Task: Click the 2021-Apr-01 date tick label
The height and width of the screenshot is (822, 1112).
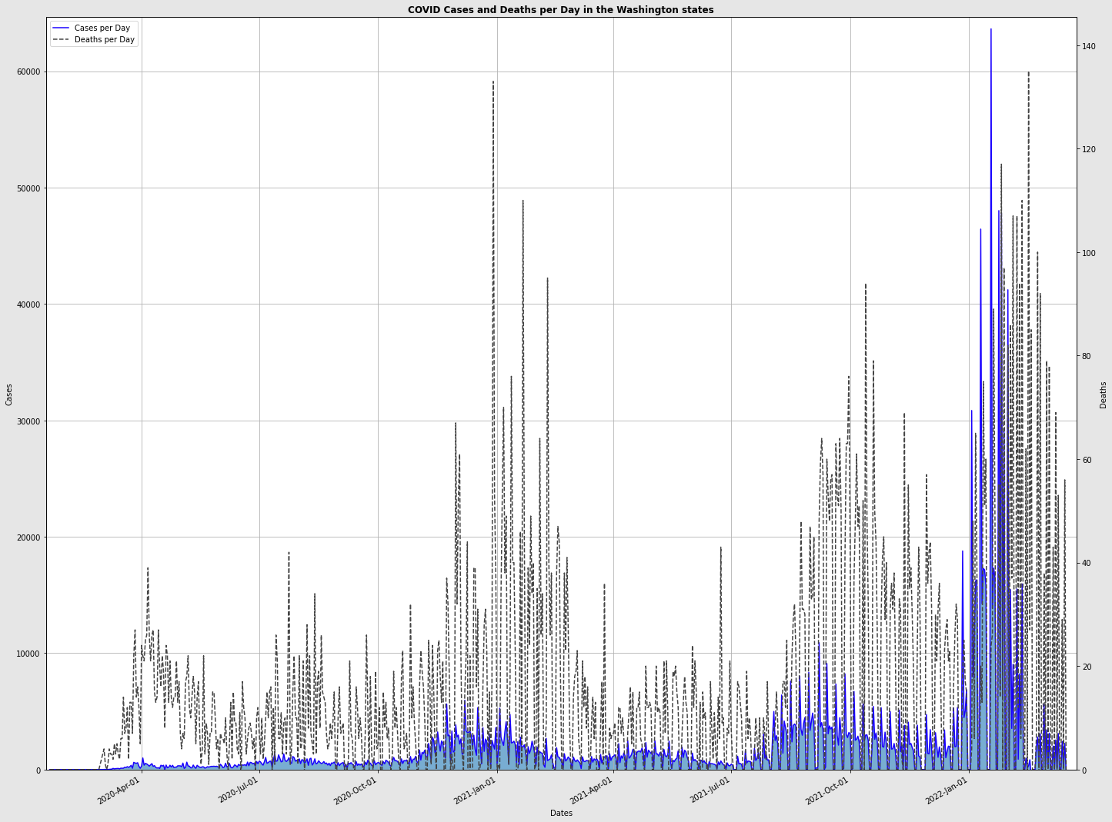Action: coord(591,790)
